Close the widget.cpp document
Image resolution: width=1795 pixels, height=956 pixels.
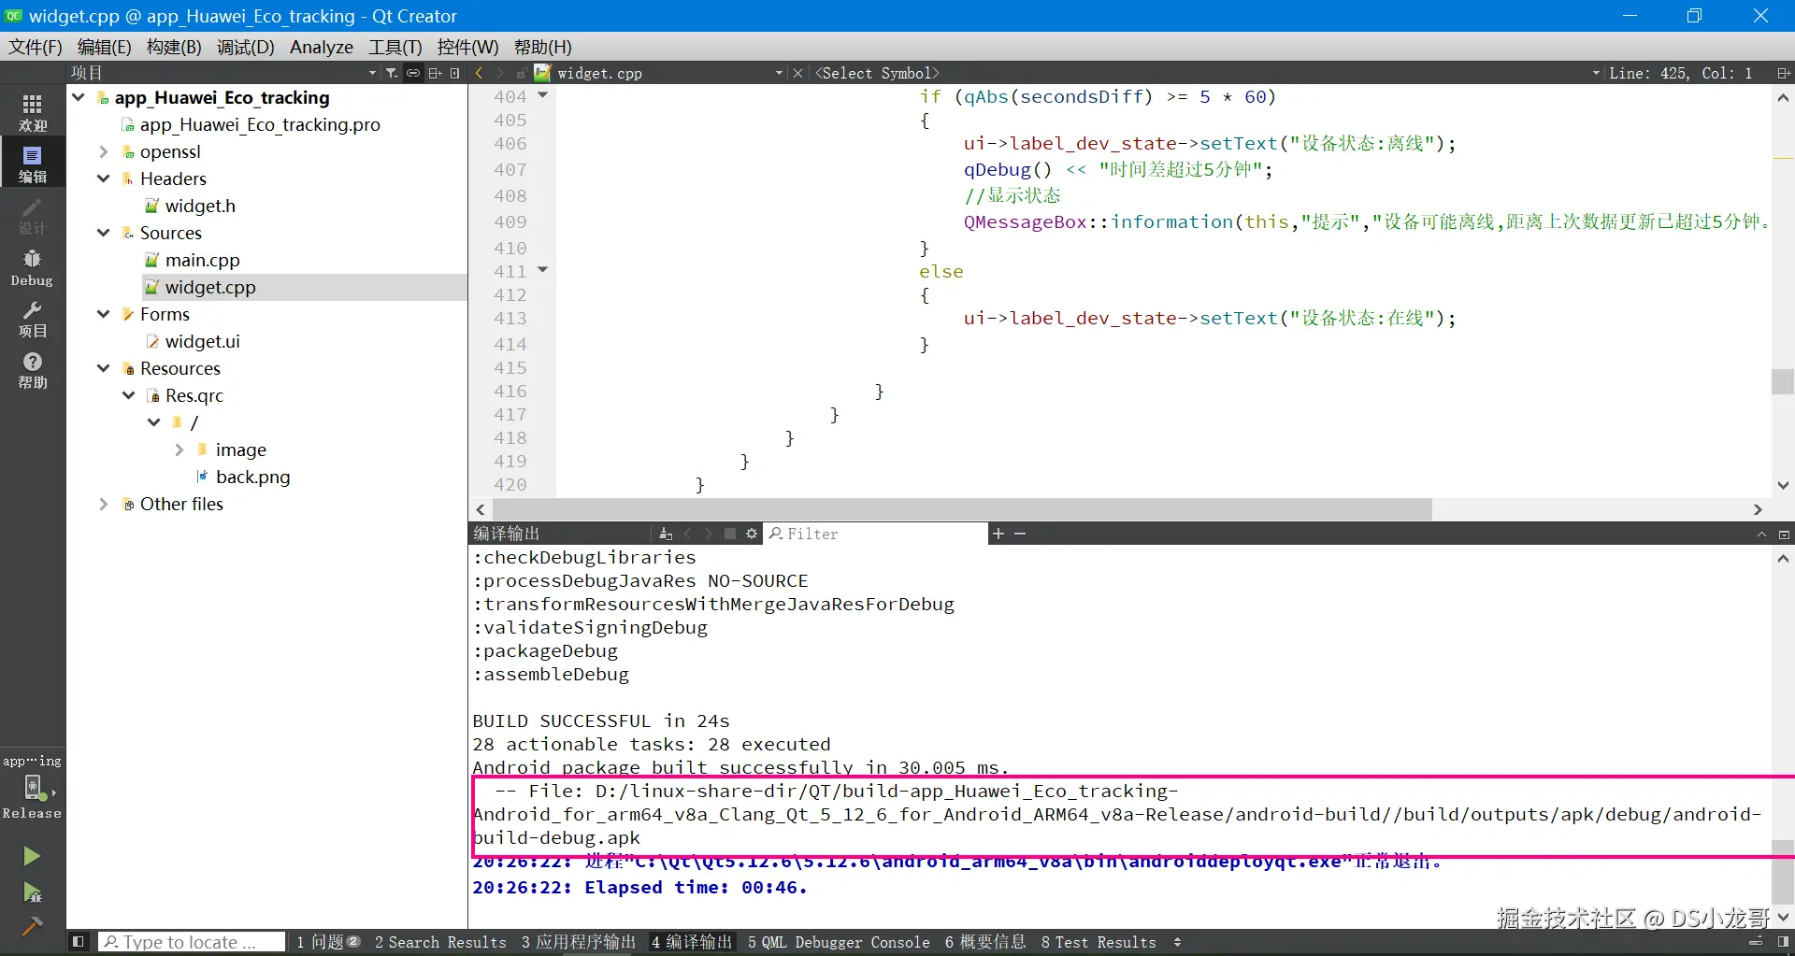tap(797, 73)
